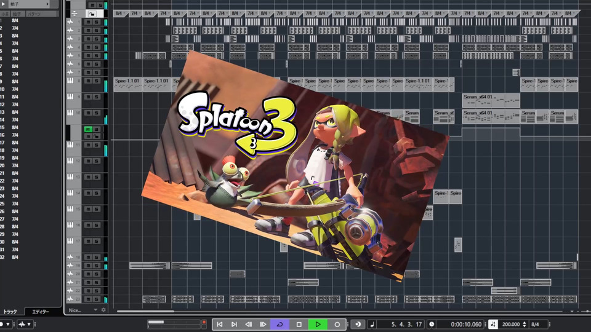
Task: Click Go to Next Marker transport button
Action: tap(234, 324)
